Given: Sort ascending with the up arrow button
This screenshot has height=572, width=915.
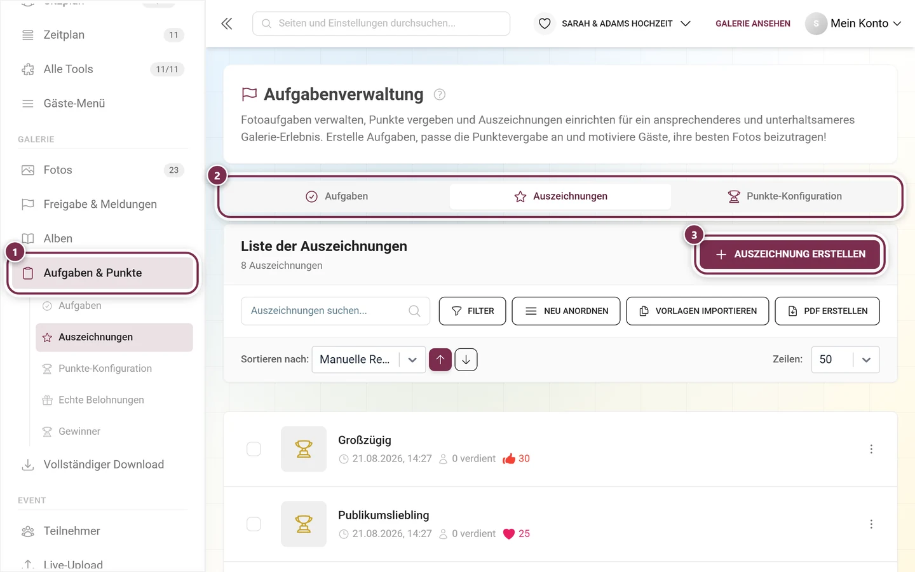Looking at the screenshot, I should [440, 360].
